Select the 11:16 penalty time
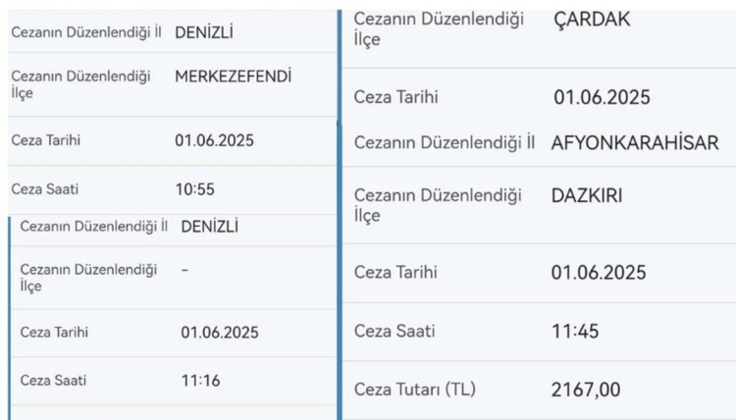Screen dimensions: 736x420 (201, 381)
